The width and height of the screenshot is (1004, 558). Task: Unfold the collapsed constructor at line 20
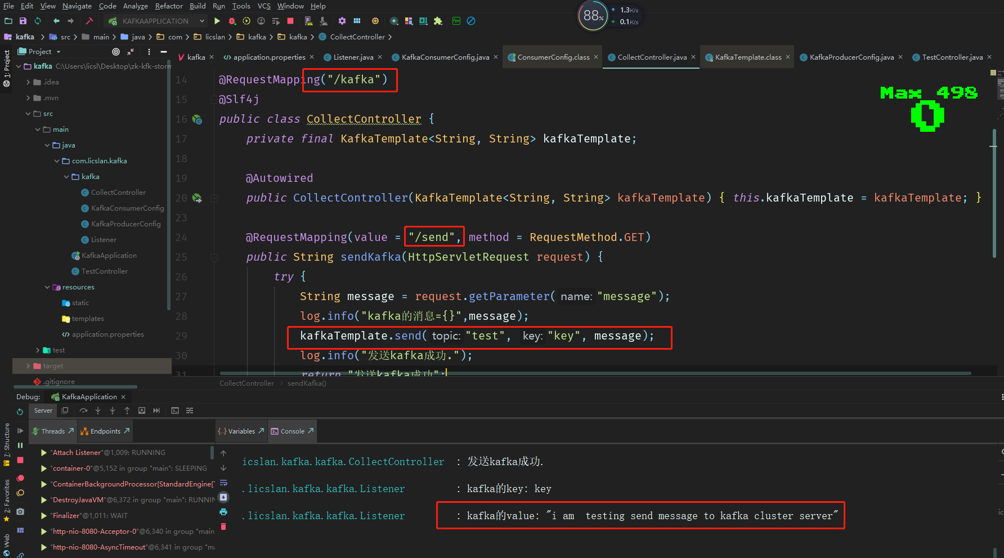pos(214,198)
